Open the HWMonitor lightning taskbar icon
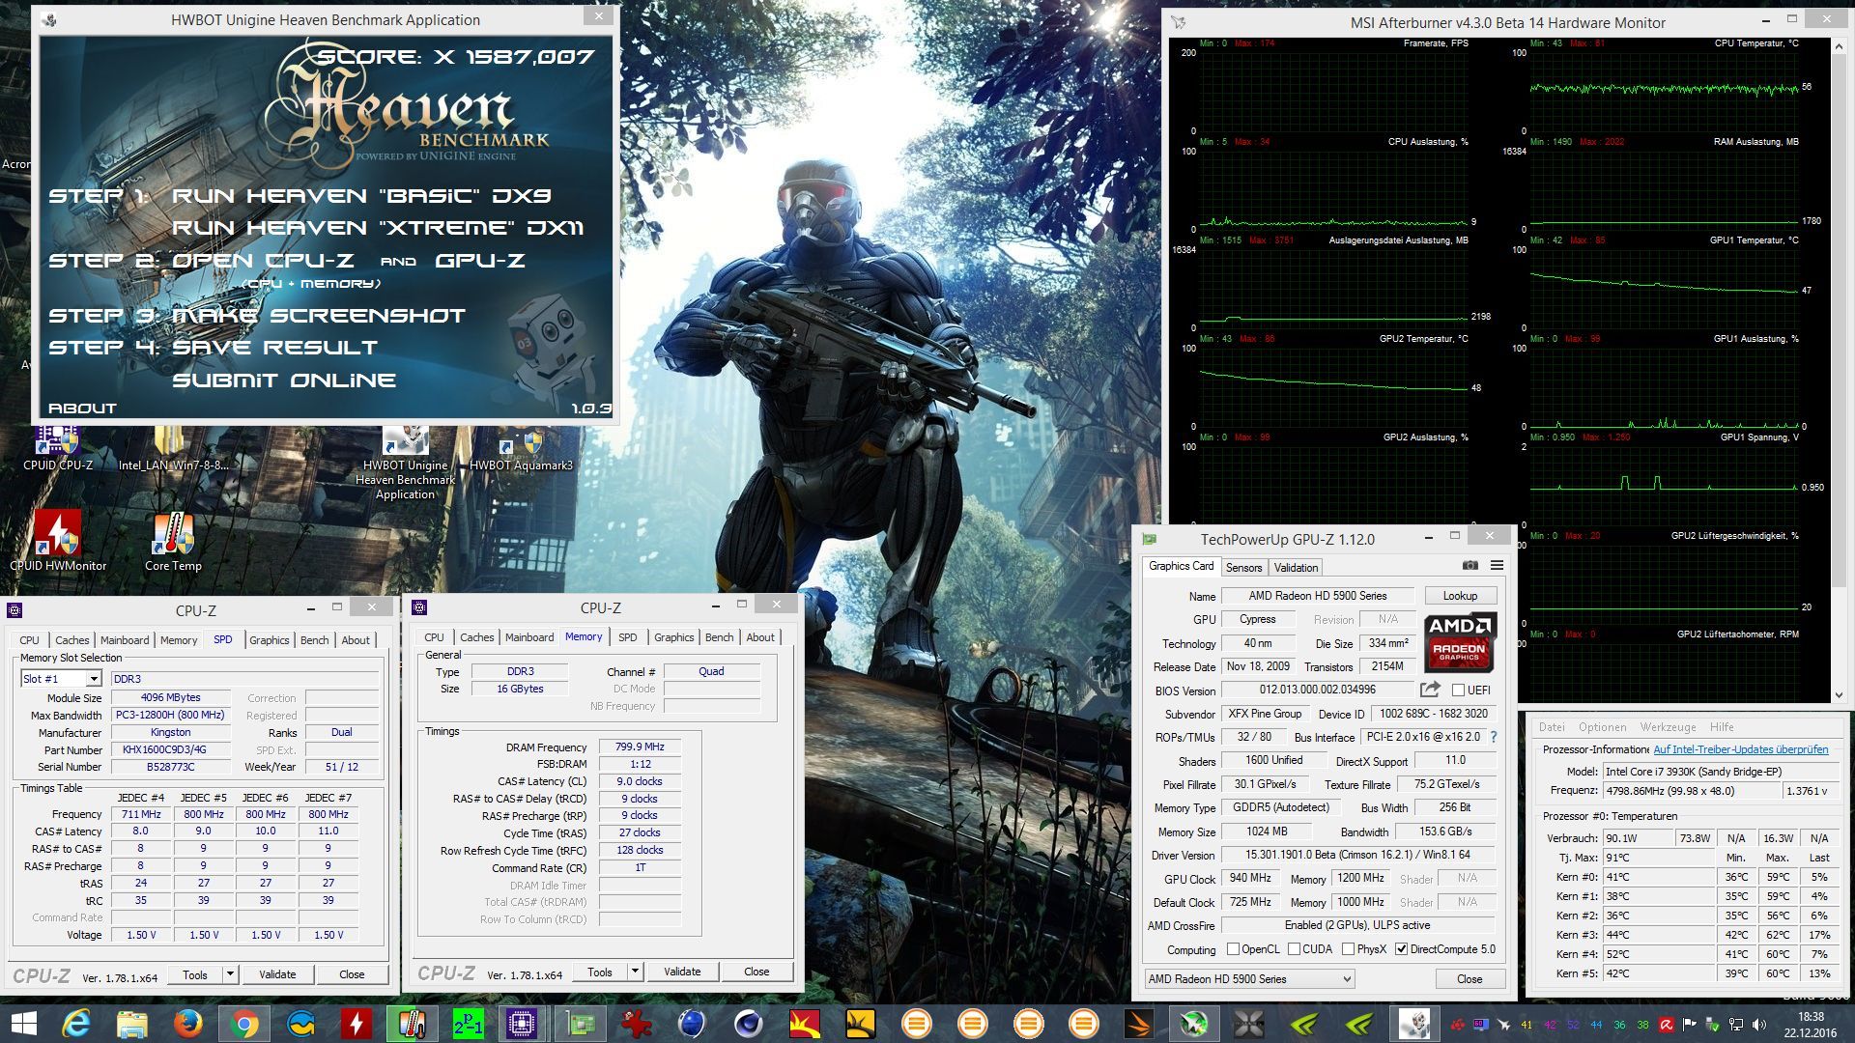The width and height of the screenshot is (1855, 1043). (357, 1023)
